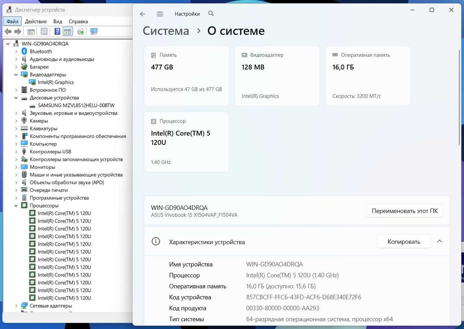Click the Очереди печати printer icon
The image size is (464, 329).
24,190
